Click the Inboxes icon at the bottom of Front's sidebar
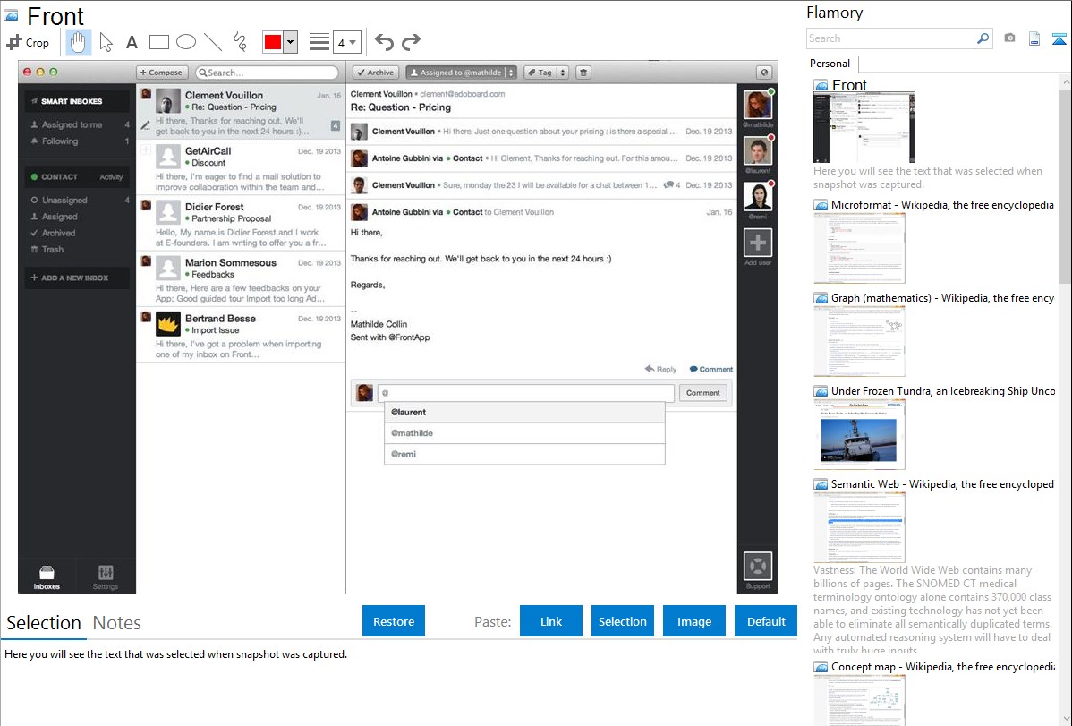1072x726 pixels. pyautogui.click(x=47, y=577)
